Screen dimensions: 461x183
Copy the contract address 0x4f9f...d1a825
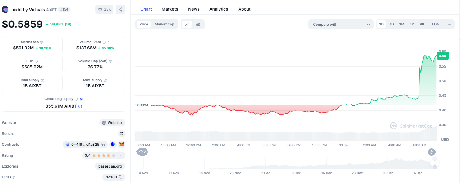coord(103,145)
